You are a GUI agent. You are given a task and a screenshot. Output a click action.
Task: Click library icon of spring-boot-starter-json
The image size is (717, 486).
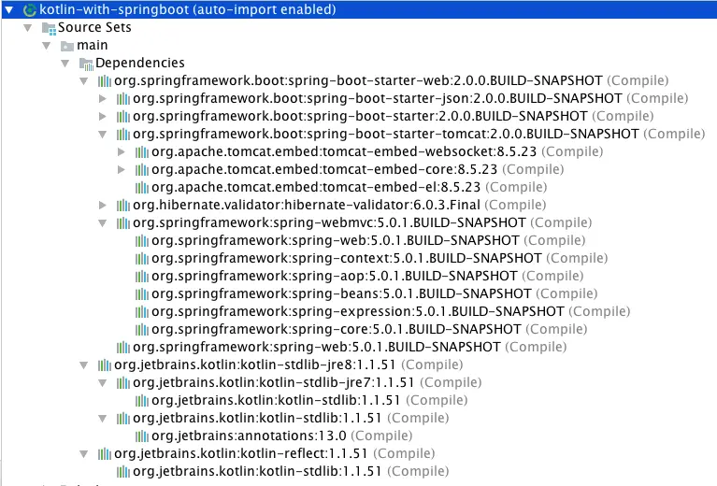(123, 99)
